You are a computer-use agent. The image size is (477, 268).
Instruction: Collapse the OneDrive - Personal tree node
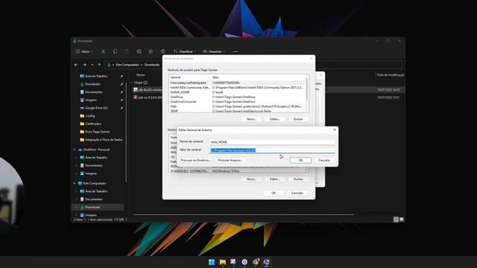(x=75, y=150)
